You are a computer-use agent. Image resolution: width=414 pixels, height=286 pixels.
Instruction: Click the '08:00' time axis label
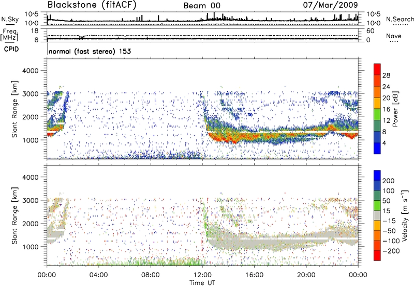click(x=151, y=275)
